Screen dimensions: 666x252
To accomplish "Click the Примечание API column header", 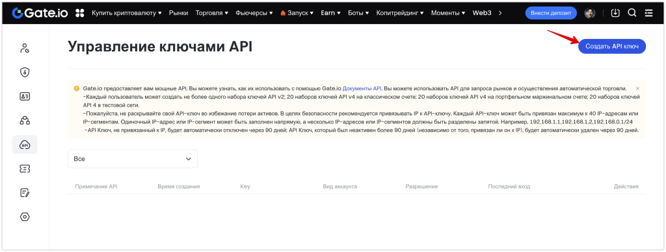I will click(x=96, y=186).
